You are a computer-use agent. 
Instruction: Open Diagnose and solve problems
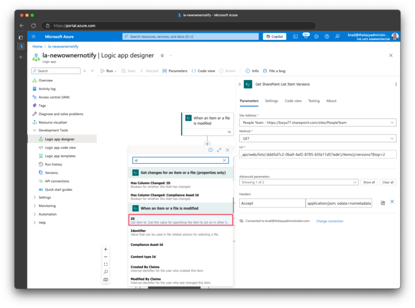pyautogui.click(x=61, y=114)
